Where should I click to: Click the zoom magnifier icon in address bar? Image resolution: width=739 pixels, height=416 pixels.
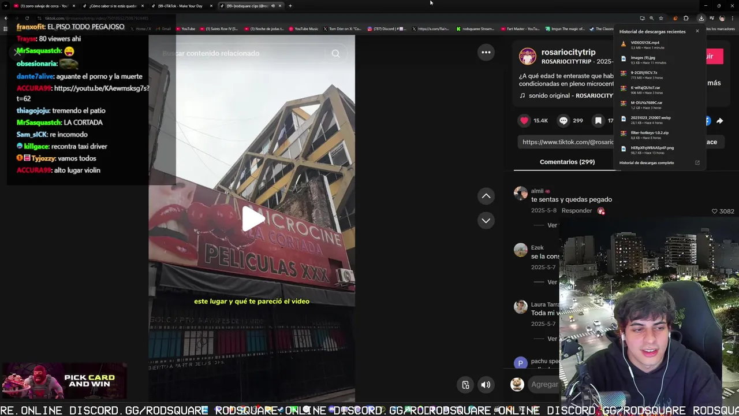651,18
